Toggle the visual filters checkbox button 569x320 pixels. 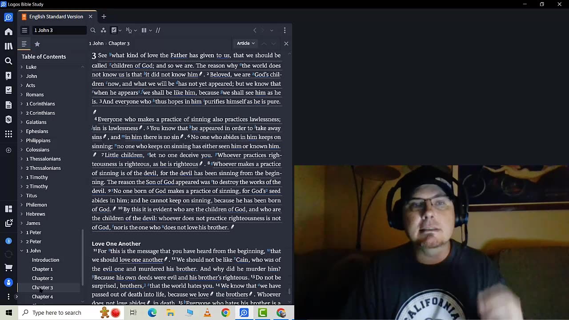tap(114, 30)
